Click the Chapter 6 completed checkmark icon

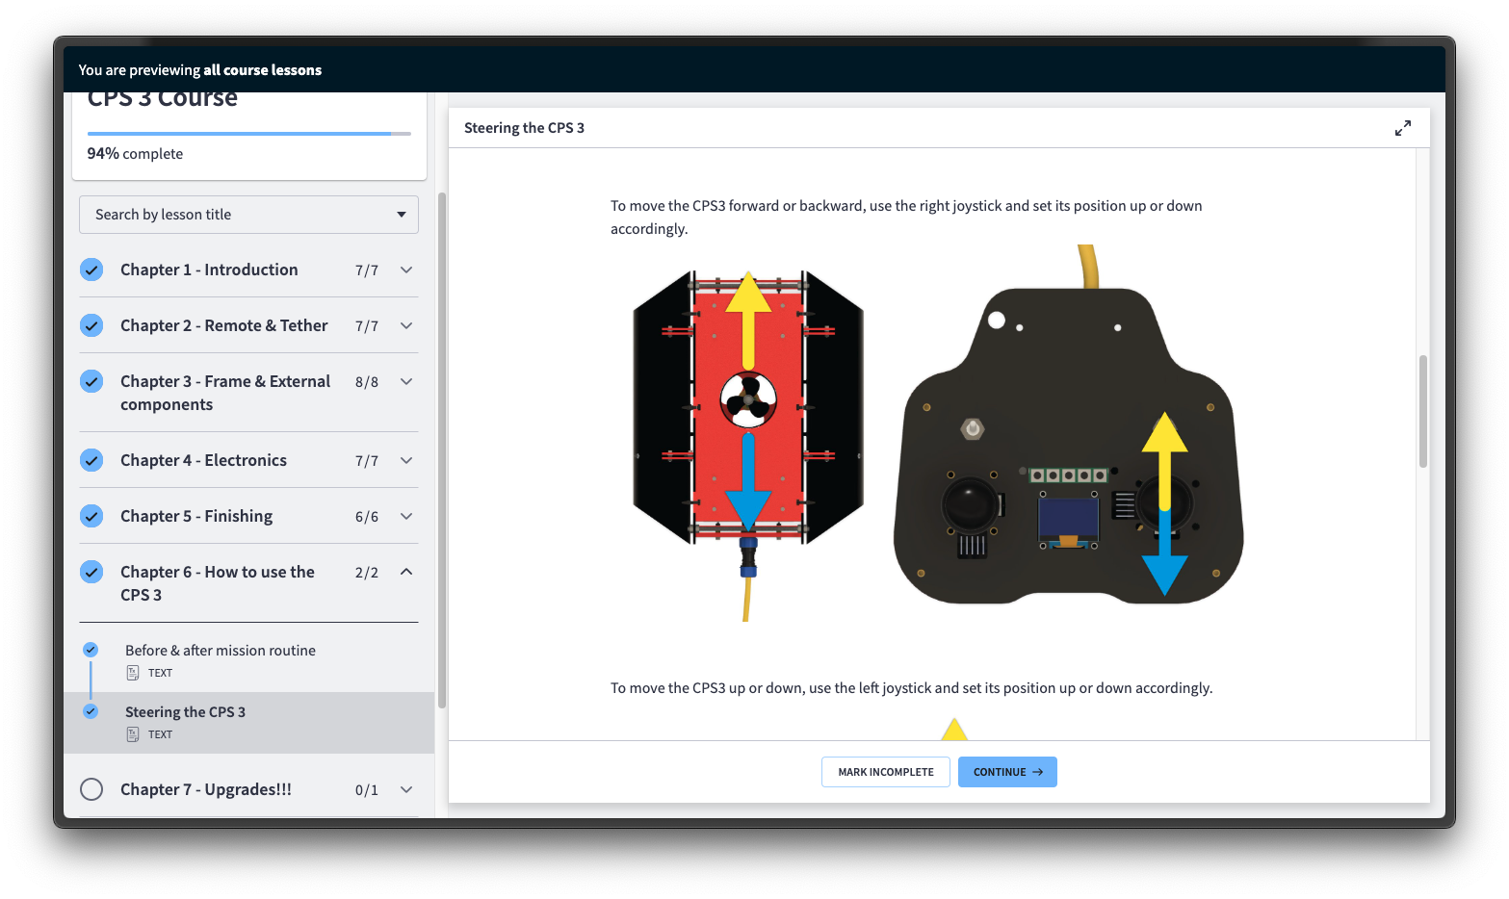pyautogui.click(x=91, y=572)
